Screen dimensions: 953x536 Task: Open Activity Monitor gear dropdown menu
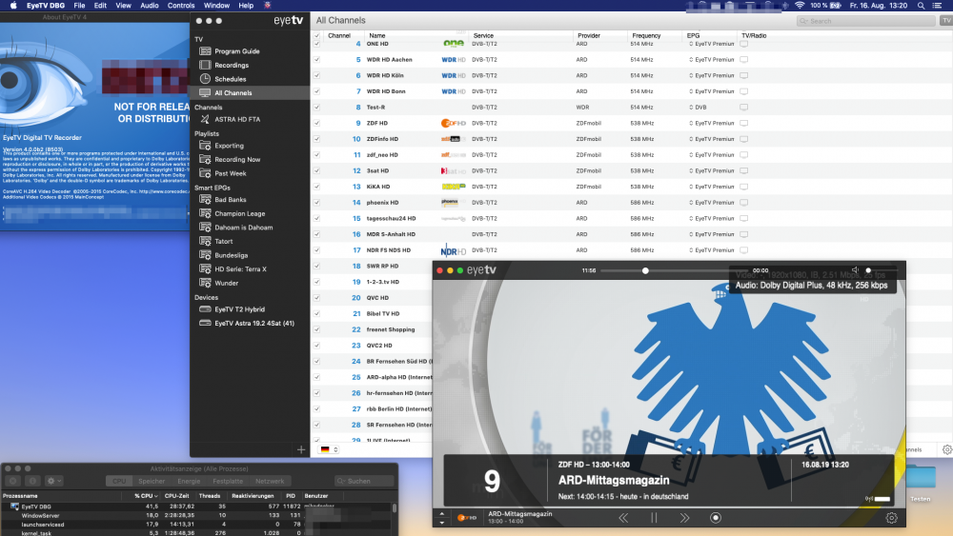tap(54, 481)
